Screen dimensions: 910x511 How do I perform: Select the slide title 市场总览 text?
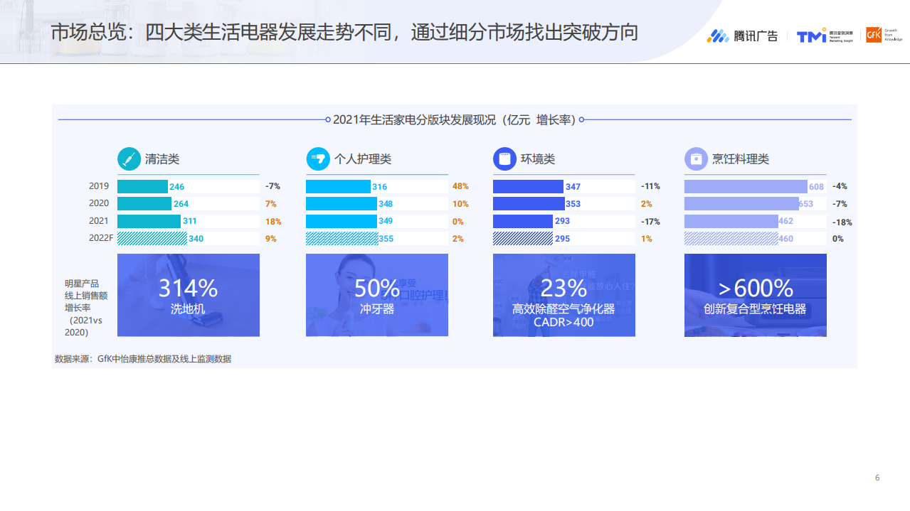[75, 32]
